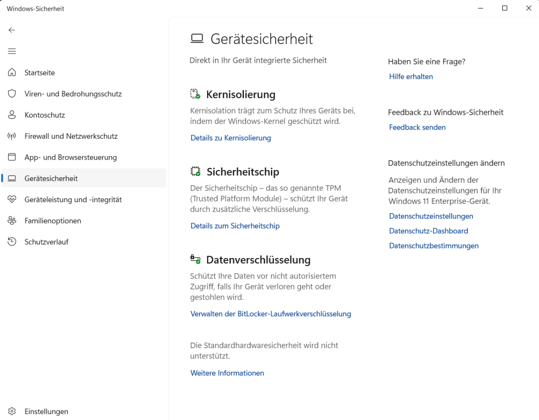Viewport: 539px width, 420px height.
Task: Open Kontoschutz via the person icon
Action: [x=12, y=114]
